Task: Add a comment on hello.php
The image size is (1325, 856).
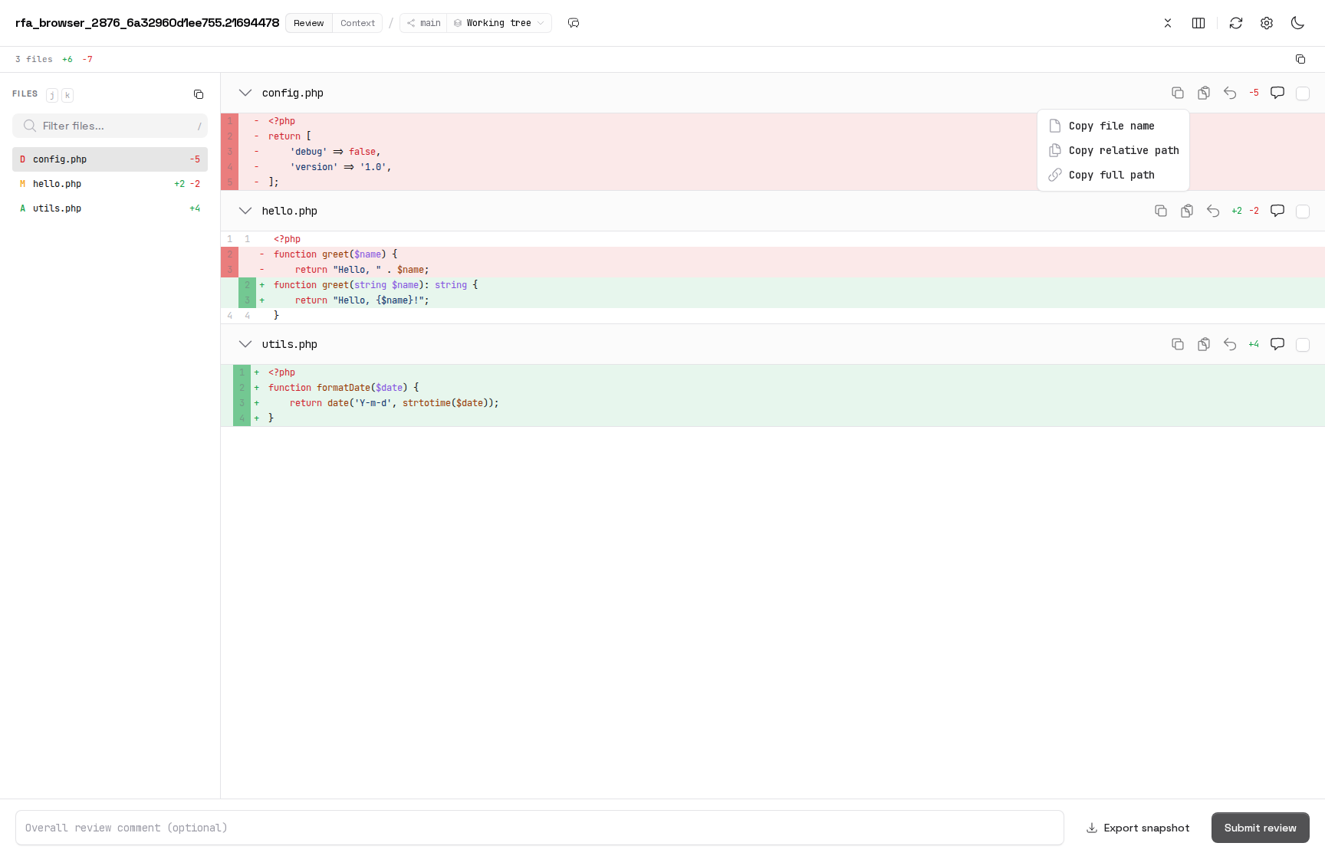Action: point(1277,211)
